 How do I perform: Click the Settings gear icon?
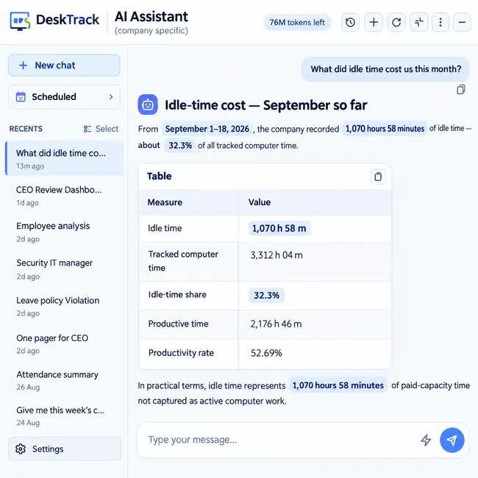pyautogui.click(x=21, y=449)
